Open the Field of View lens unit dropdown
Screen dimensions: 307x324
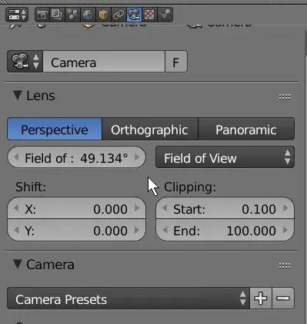[225, 157]
